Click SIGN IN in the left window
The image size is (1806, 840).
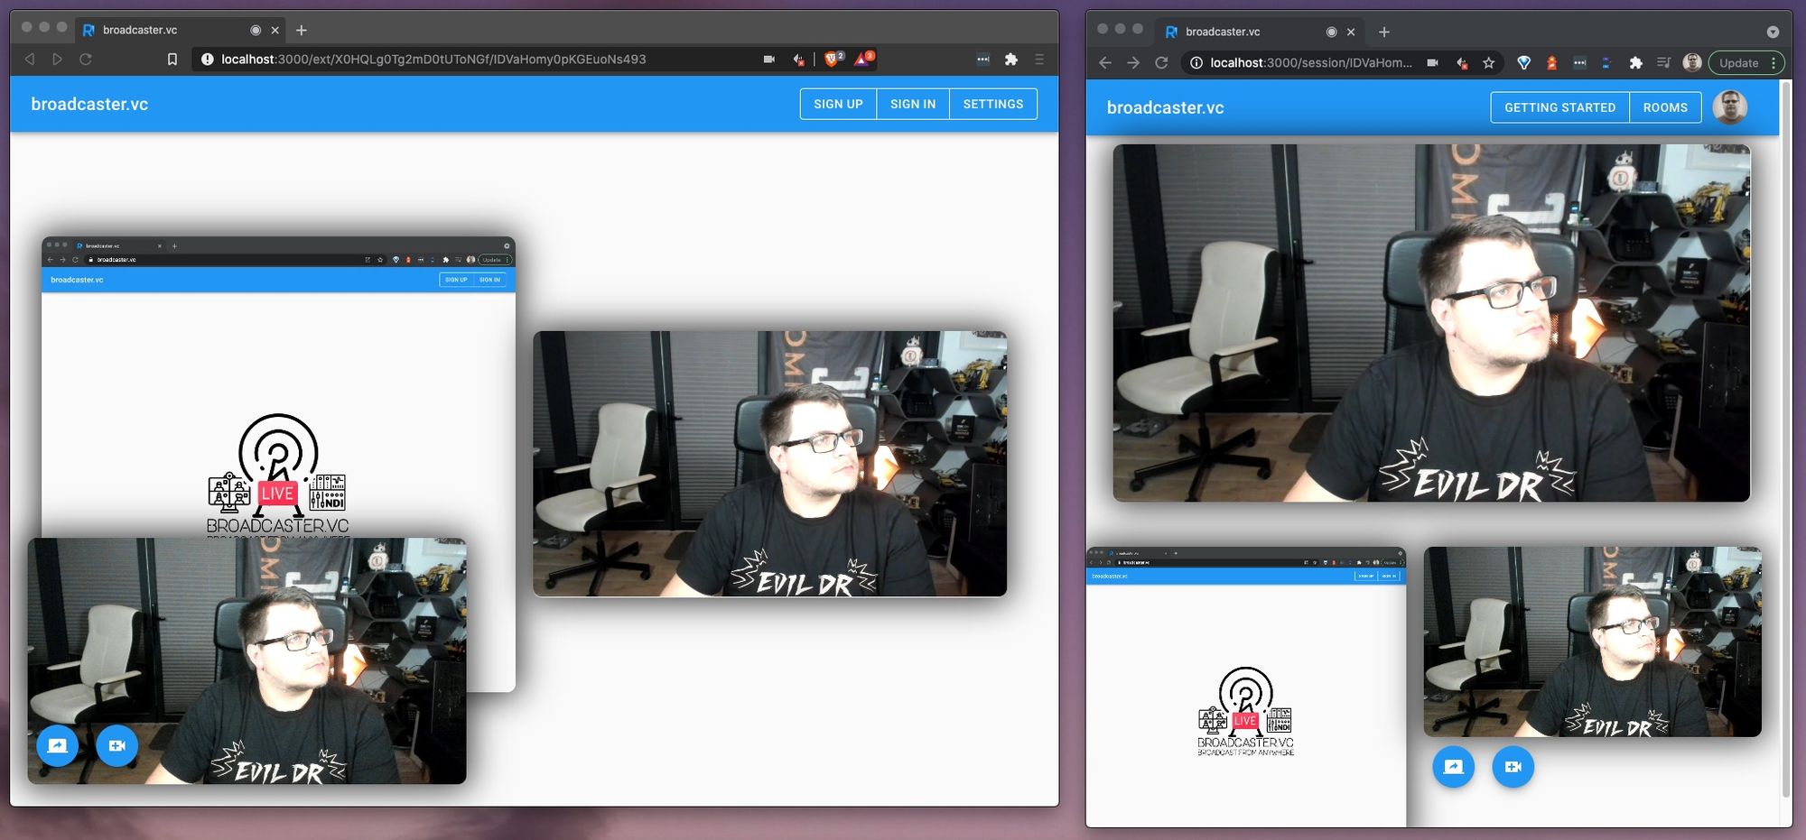click(x=913, y=104)
